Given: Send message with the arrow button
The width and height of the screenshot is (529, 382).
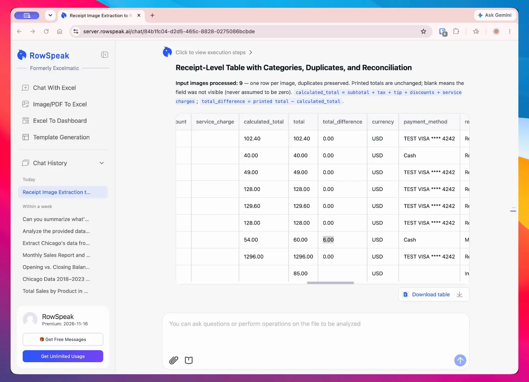Looking at the screenshot, I should (x=460, y=360).
